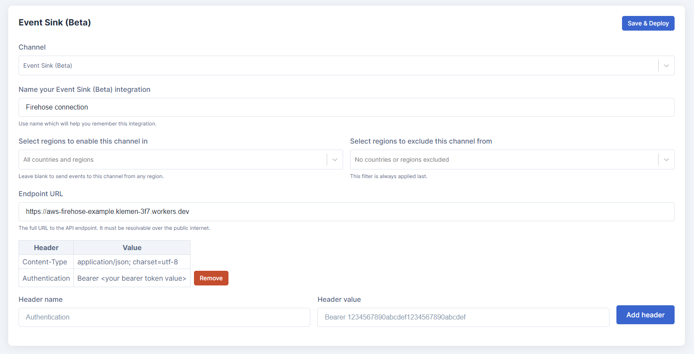The image size is (694, 354).
Task: Click the Endpoint URL label
Action: coord(41,194)
